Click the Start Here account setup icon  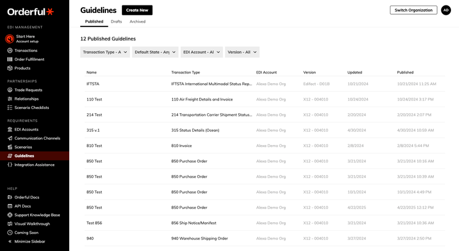[x=10, y=39]
